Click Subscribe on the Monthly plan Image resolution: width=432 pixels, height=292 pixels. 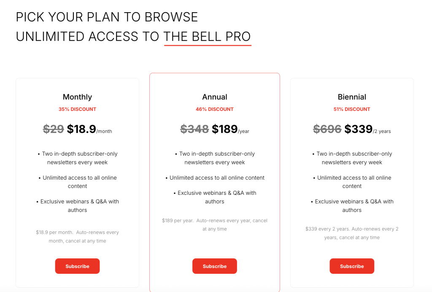point(77,266)
